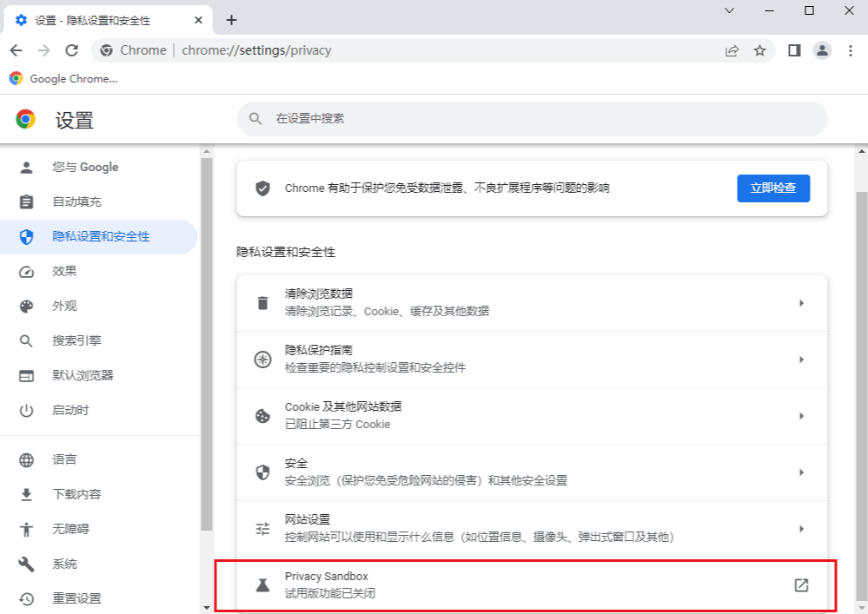Open 隐私保护指南
Viewport: 868px width, 614px height.
coord(532,360)
